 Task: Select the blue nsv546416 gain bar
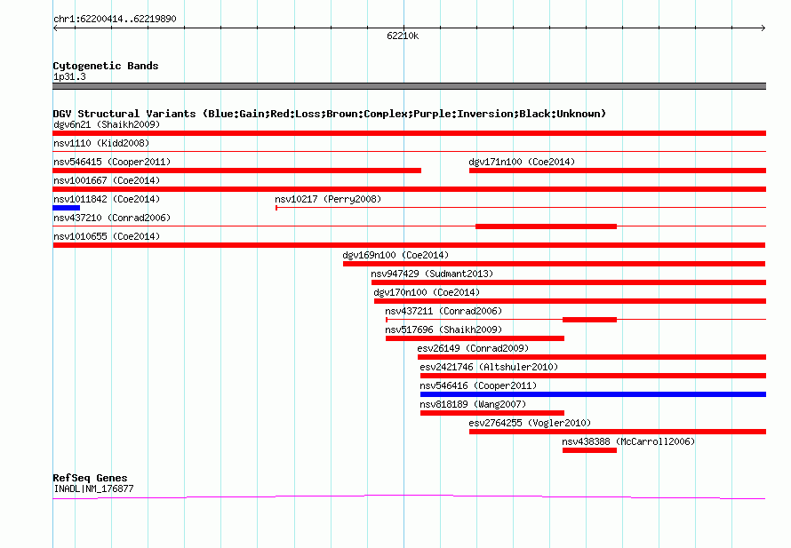coord(594,394)
